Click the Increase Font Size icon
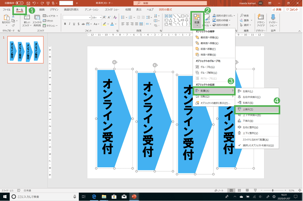This screenshot has height=201, width=303. click(105, 18)
